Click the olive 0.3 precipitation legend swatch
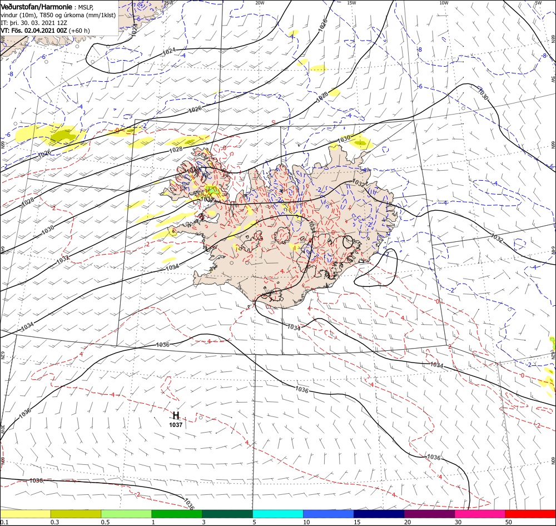This screenshot has width=556, height=526. (x=76, y=514)
